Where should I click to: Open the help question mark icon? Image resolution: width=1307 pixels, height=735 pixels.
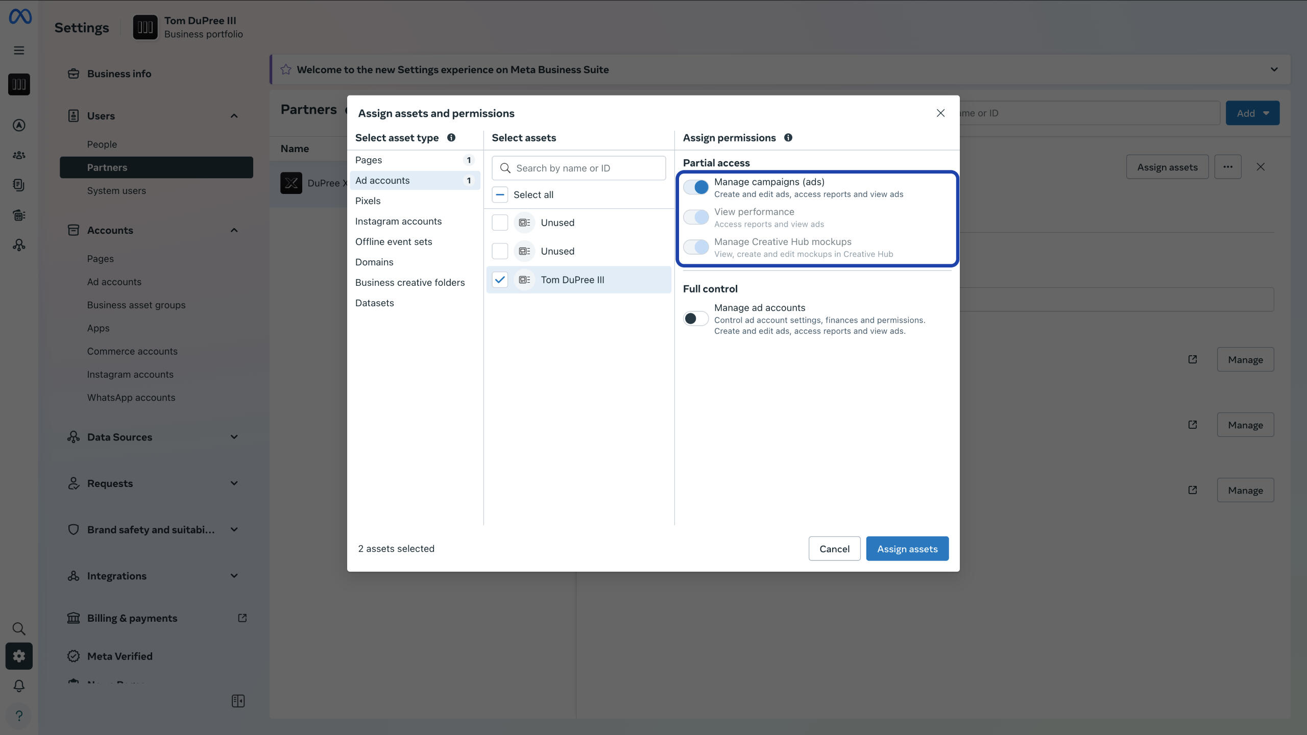coord(19,716)
